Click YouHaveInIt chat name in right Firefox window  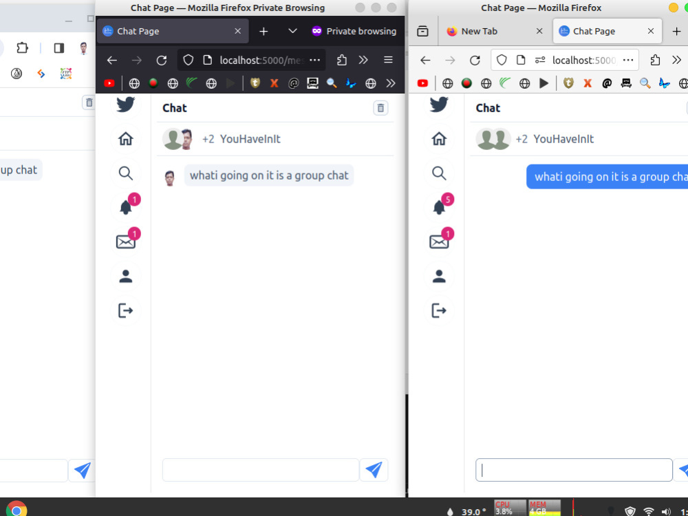[x=563, y=139]
